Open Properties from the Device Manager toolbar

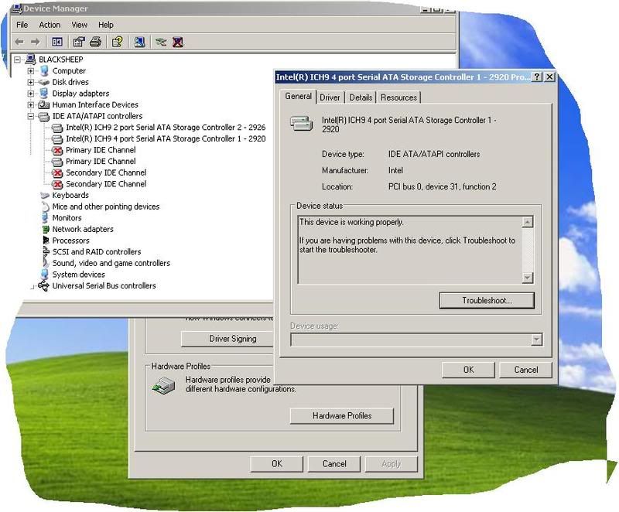(79, 42)
